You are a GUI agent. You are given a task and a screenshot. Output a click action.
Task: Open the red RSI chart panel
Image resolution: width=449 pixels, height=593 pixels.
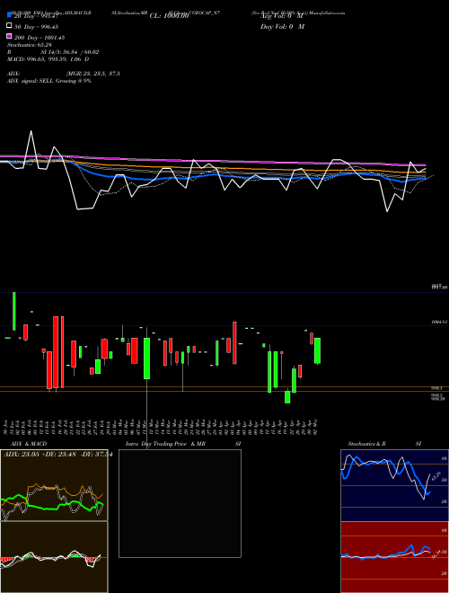394,557
